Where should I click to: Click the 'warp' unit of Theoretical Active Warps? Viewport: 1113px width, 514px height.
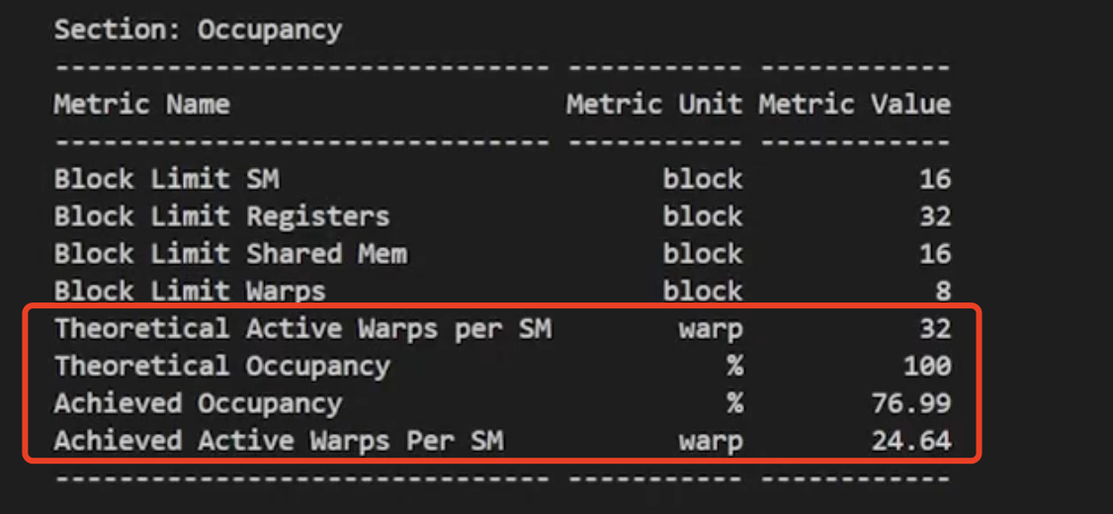[x=710, y=329]
